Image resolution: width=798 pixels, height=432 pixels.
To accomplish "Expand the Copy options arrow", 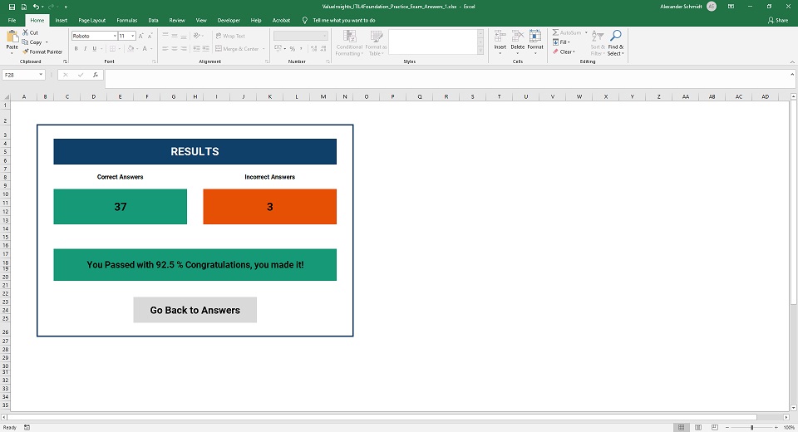I will click(47, 42).
